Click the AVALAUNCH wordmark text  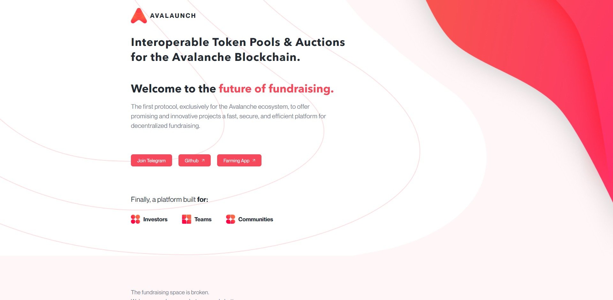click(173, 16)
